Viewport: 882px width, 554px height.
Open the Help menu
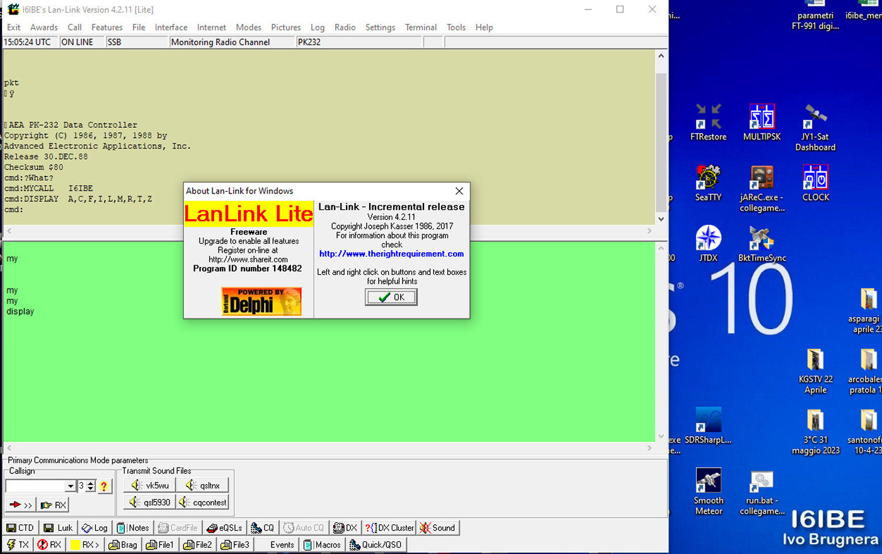(x=484, y=27)
